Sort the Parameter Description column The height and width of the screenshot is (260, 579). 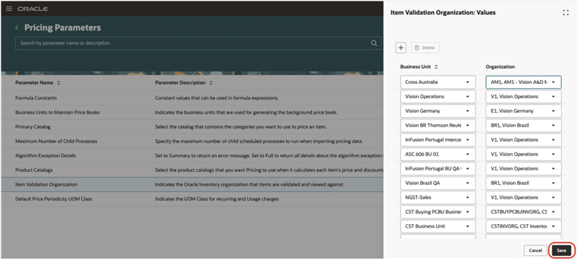click(x=211, y=83)
